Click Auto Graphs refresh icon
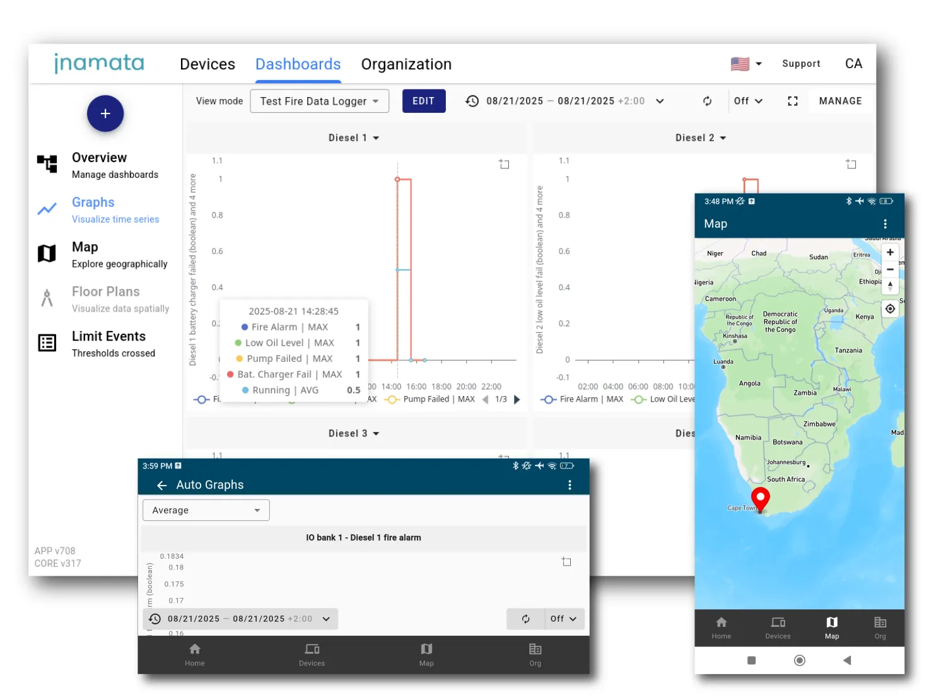This screenshot has height=700, width=929. pos(525,619)
